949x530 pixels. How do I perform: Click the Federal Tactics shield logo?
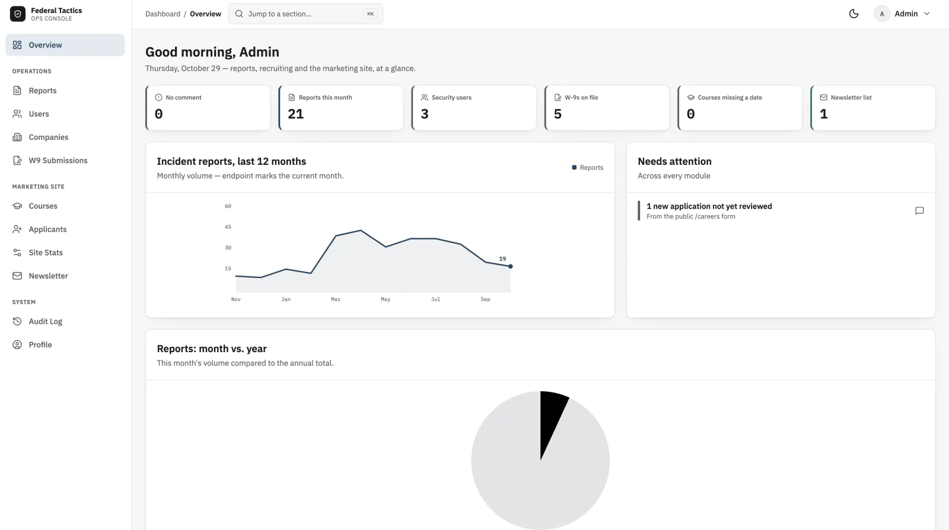click(x=18, y=14)
